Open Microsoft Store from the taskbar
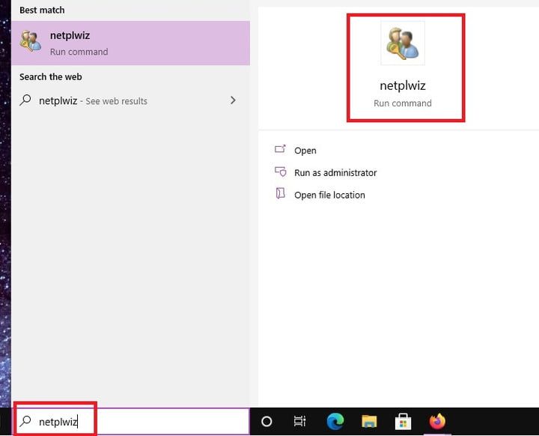This screenshot has height=436, width=539. [x=403, y=421]
